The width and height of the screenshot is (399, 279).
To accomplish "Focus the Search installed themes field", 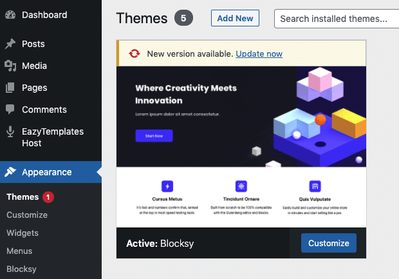I will click(337, 19).
